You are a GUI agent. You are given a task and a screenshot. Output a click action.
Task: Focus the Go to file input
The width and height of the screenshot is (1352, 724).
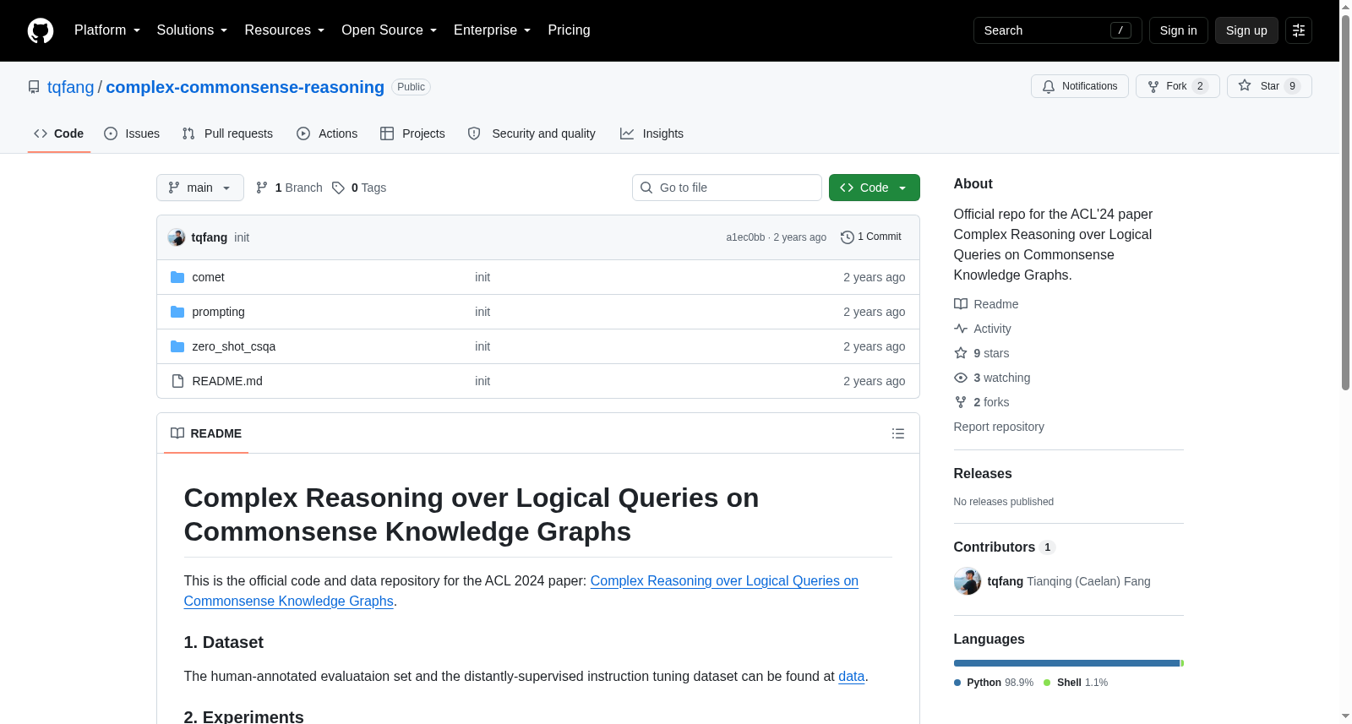click(727, 188)
